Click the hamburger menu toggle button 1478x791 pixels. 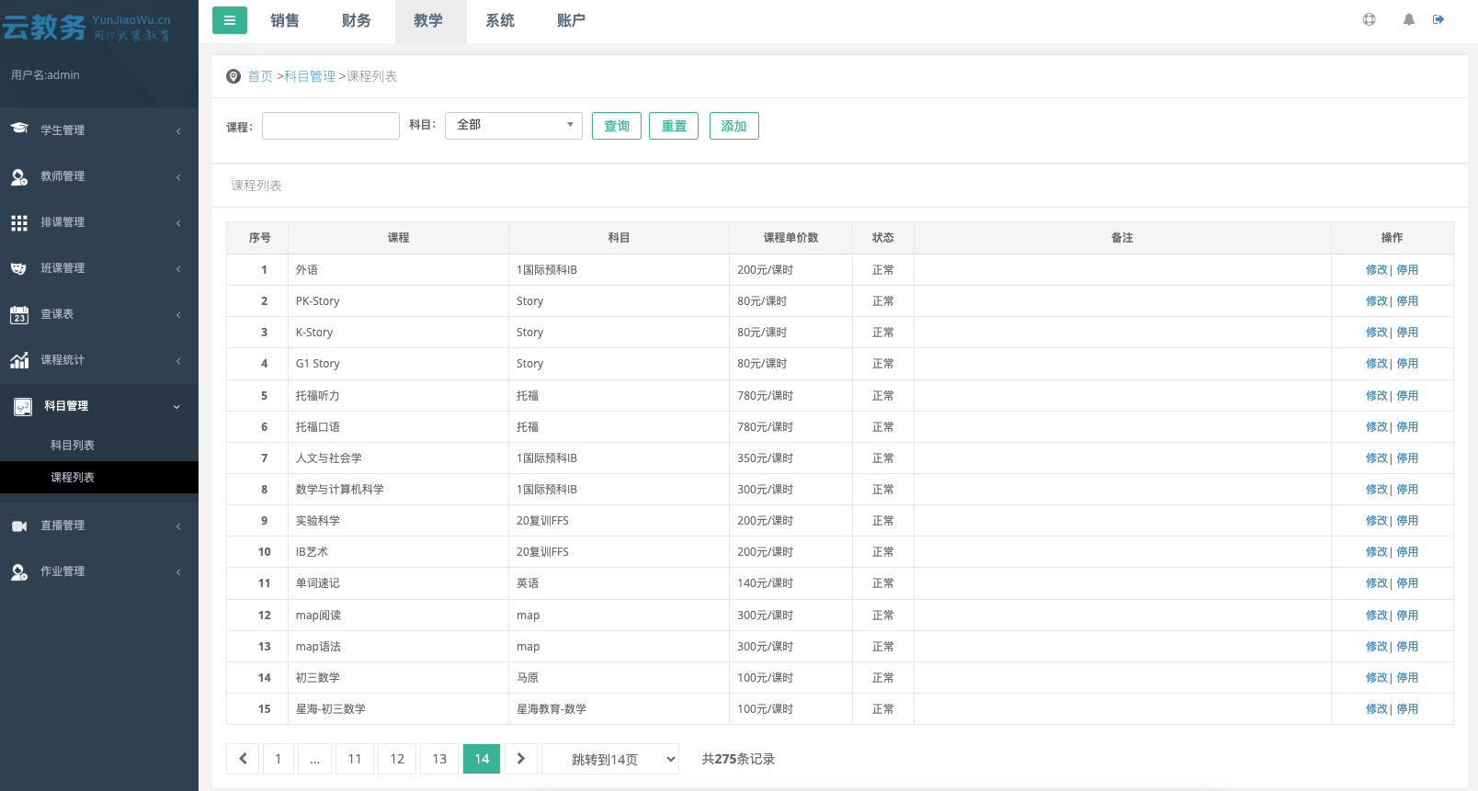click(x=229, y=20)
